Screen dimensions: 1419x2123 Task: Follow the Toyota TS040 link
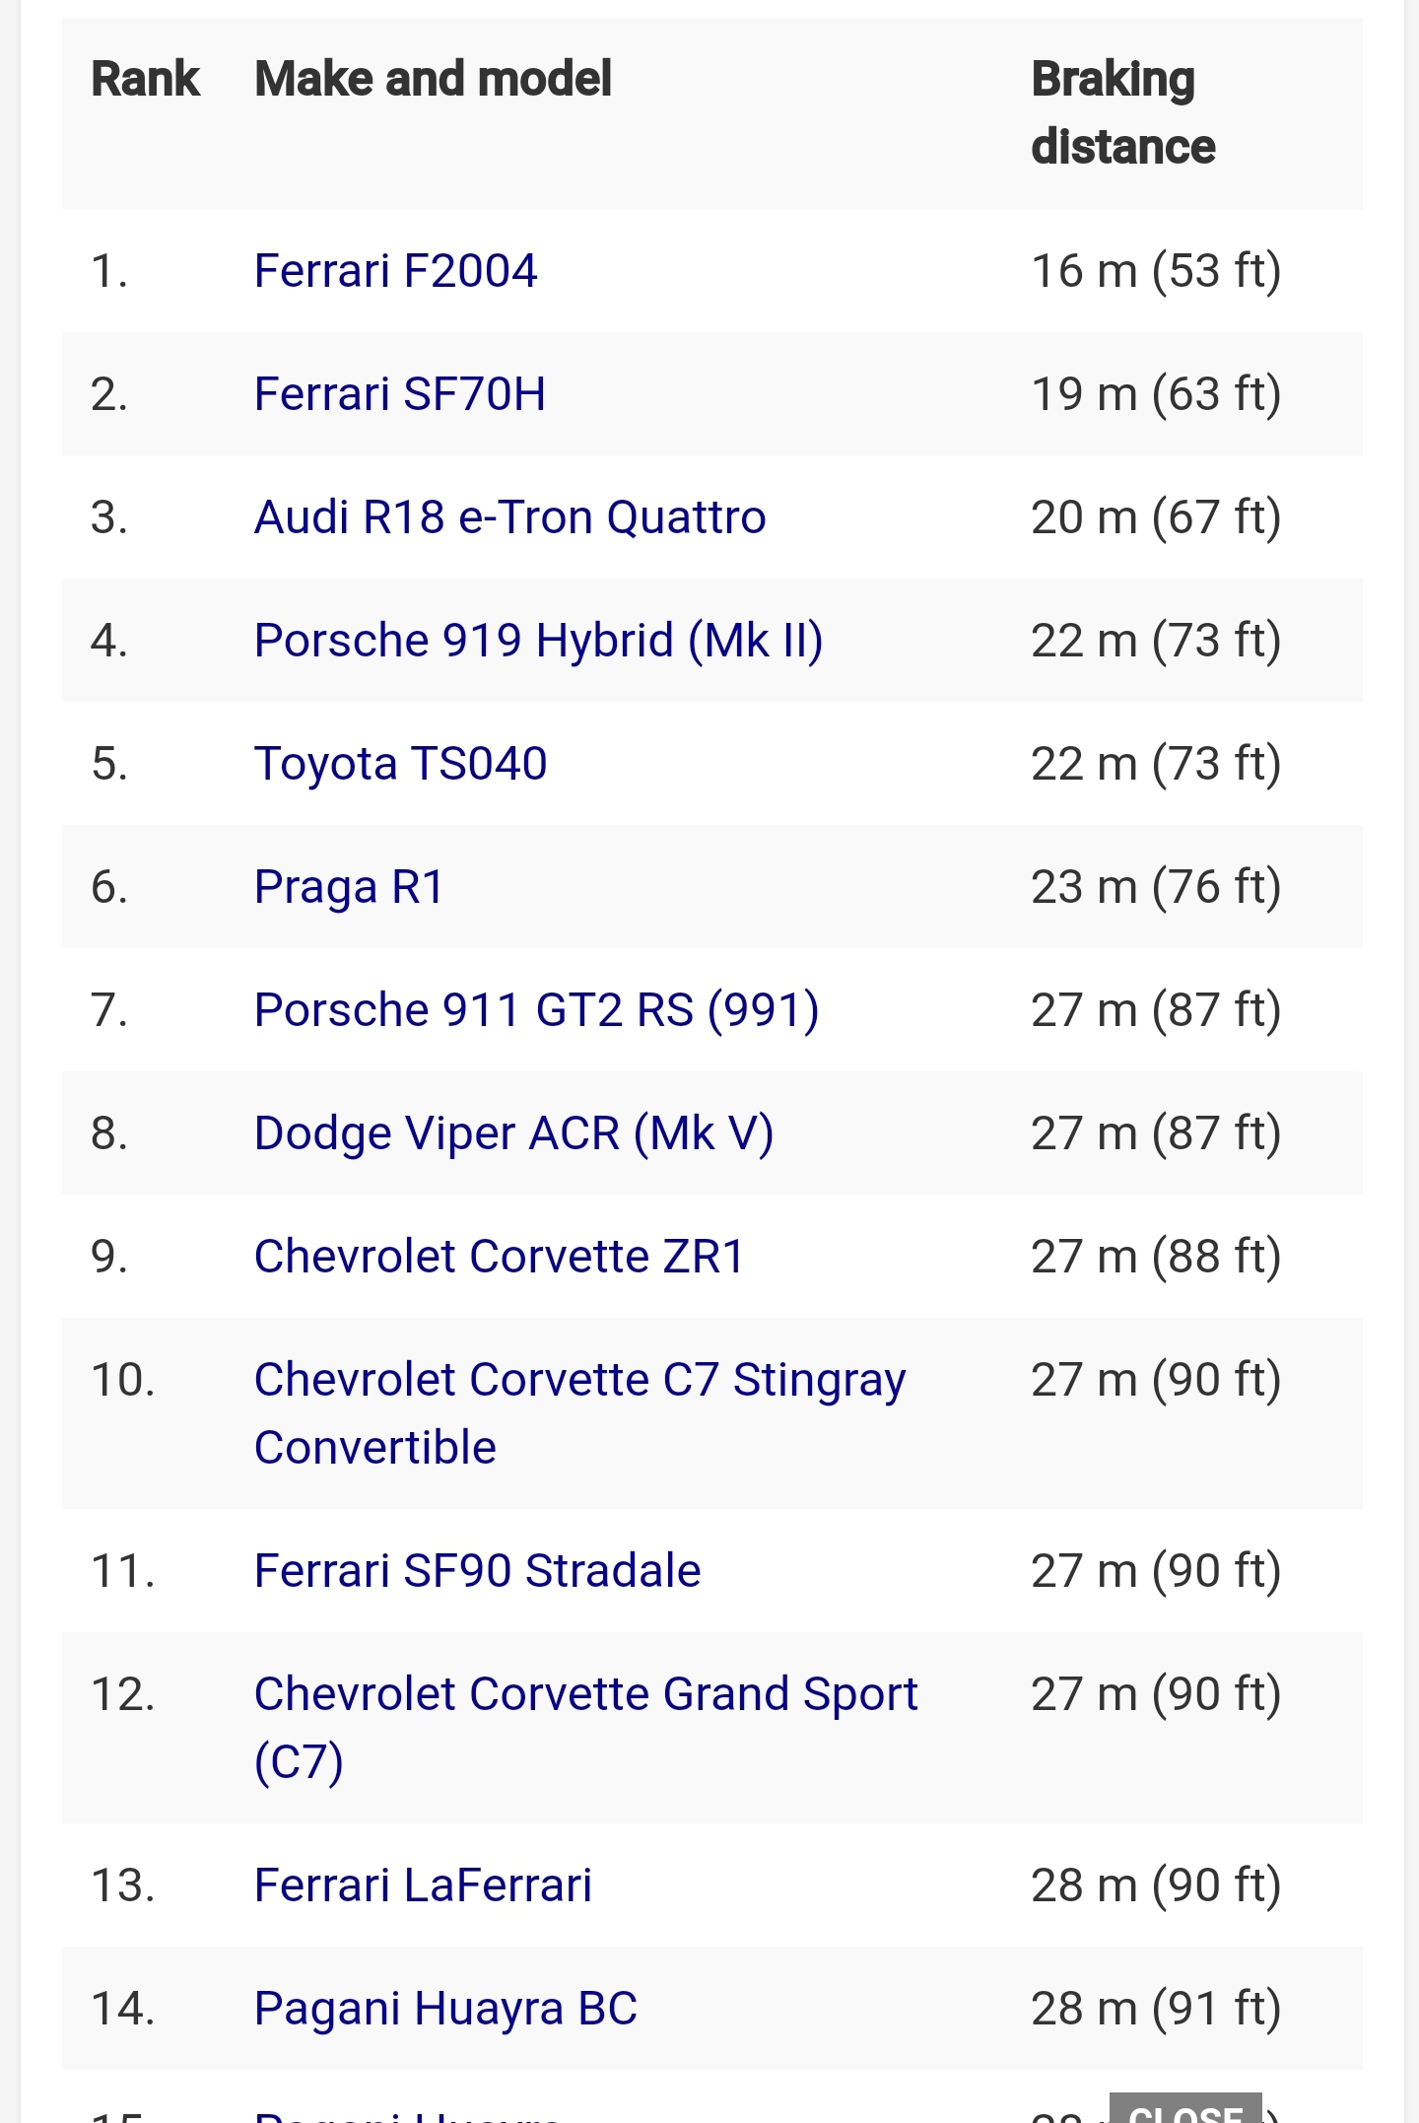400,764
